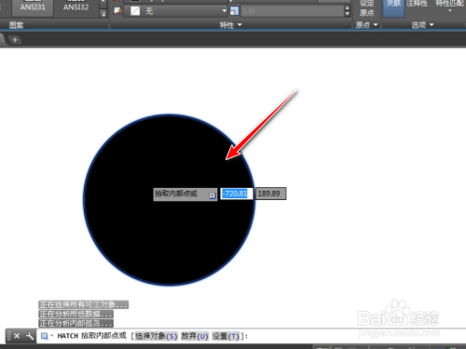Choose the 放弃(U) command option
Screen dimensions: 466x349
pyautogui.click(x=195, y=336)
